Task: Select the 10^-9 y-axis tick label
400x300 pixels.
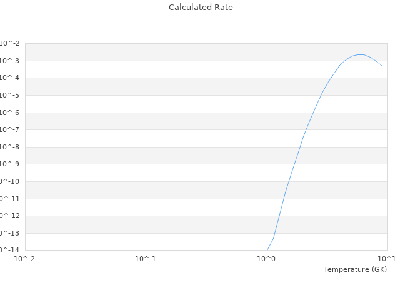Action: (x=10, y=164)
